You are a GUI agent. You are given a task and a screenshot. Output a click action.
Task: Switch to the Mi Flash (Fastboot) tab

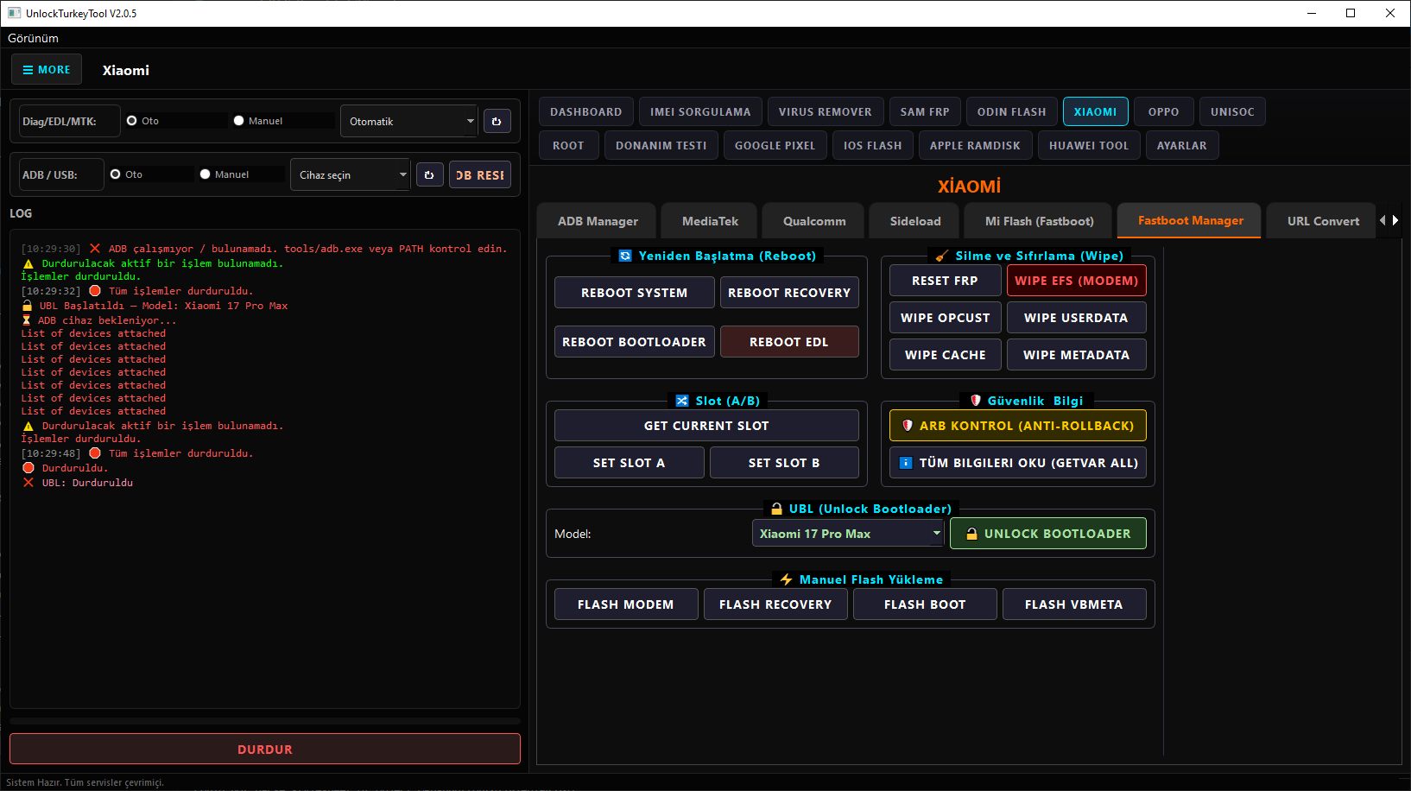click(1039, 221)
